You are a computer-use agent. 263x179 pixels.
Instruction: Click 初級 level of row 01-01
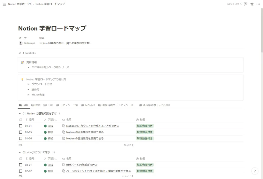click(x=49, y=126)
